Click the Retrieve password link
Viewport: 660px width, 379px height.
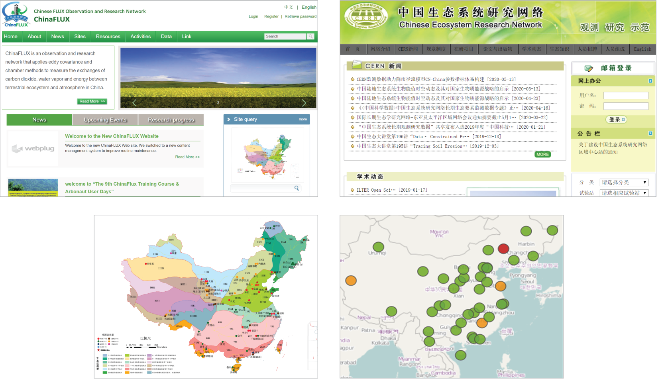[301, 16]
